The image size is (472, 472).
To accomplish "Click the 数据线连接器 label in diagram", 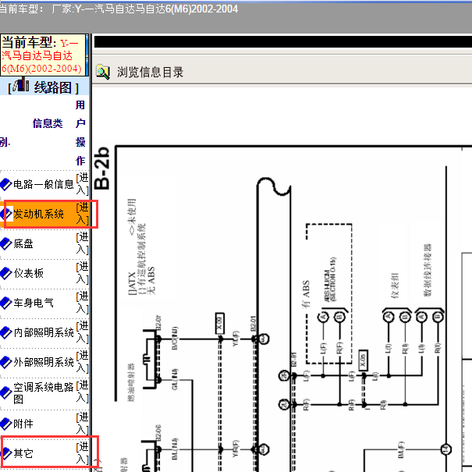I will coord(428,270).
